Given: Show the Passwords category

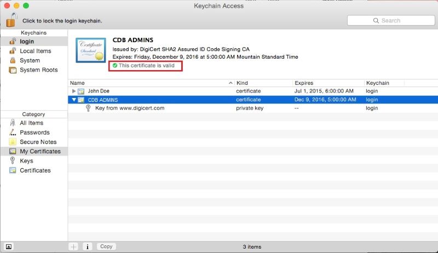Looking at the screenshot, I should (x=34, y=133).
